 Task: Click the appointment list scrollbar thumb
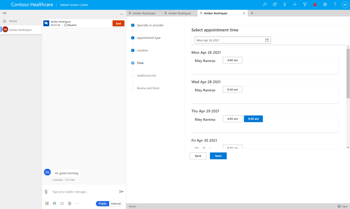point(348,73)
